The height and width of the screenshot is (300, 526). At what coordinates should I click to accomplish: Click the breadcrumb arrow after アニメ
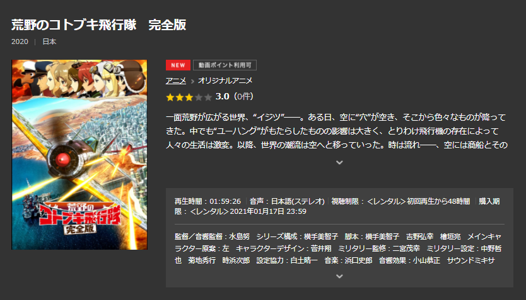[192, 81]
